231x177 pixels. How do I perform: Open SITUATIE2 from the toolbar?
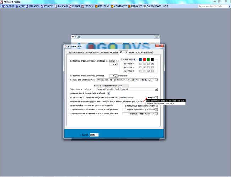coord(47,6)
